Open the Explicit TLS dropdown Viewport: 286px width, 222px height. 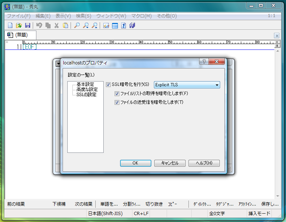pos(187,85)
